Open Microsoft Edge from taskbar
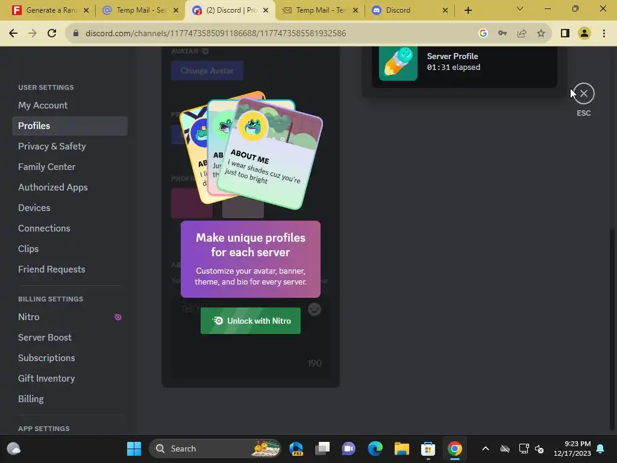This screenshot has height=463, width=617. (375, 449)
